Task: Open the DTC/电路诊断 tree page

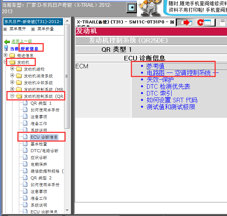Action: (44, 151)
